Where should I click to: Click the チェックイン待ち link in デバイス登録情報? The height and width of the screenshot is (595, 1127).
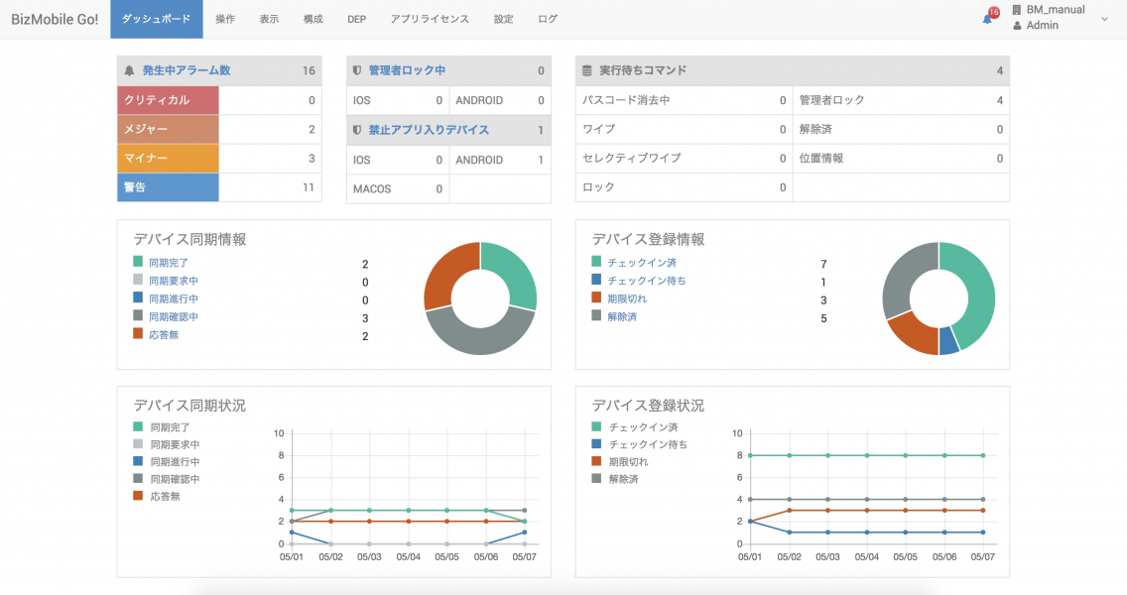tap(647, 281)
